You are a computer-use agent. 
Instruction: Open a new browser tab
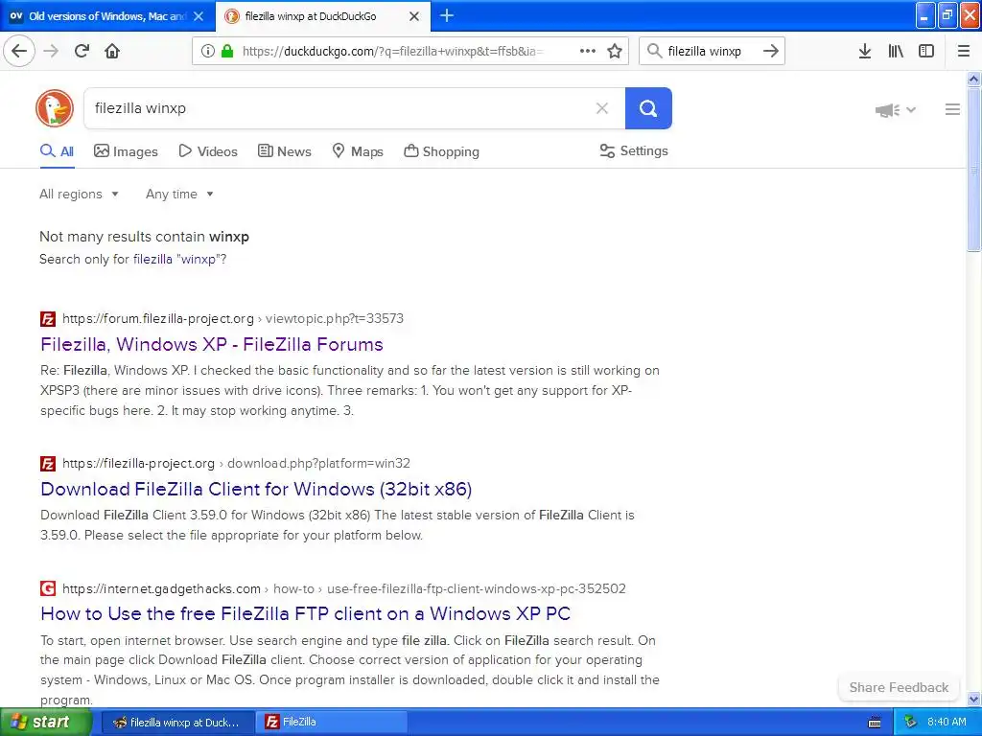pos(447,15)
